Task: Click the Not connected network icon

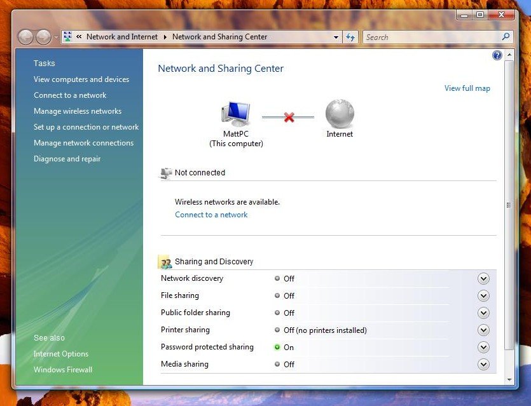Action: pyautogui.click(x=166, y=173)
